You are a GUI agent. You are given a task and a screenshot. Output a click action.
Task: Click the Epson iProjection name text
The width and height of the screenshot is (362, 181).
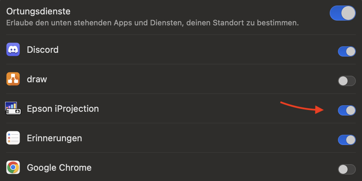click(63, 109)
